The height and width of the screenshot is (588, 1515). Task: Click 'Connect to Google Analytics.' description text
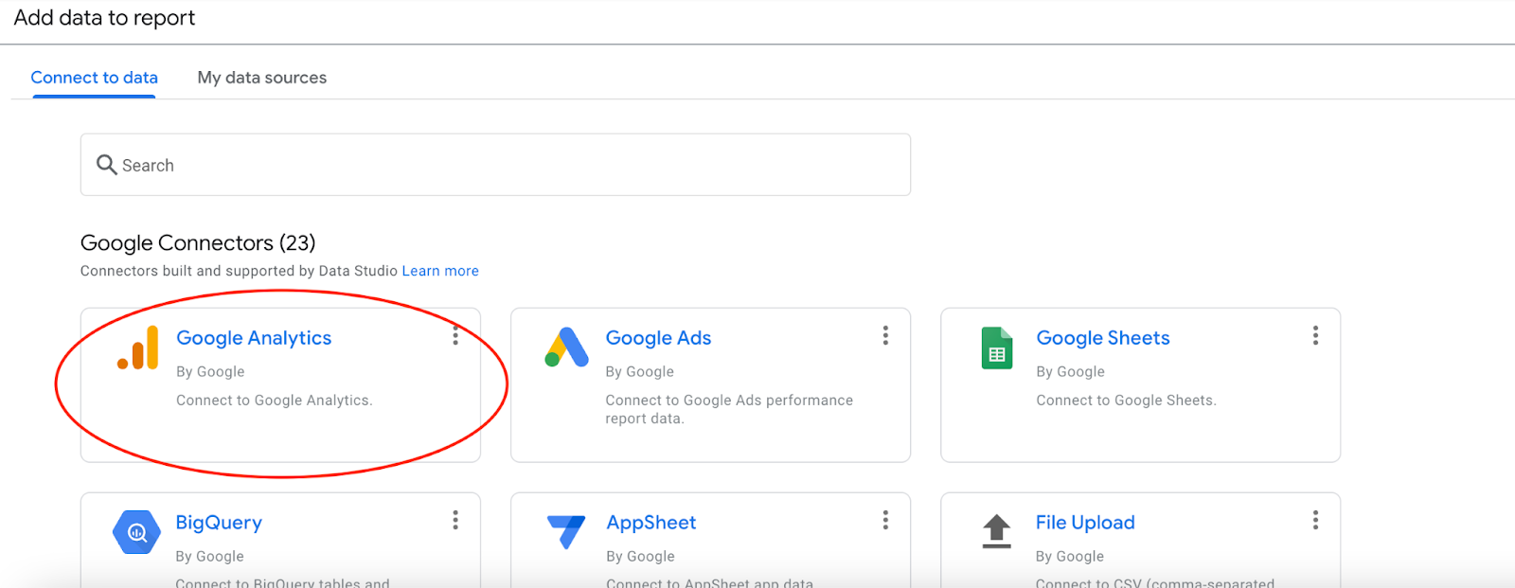[x=275, y=401]
